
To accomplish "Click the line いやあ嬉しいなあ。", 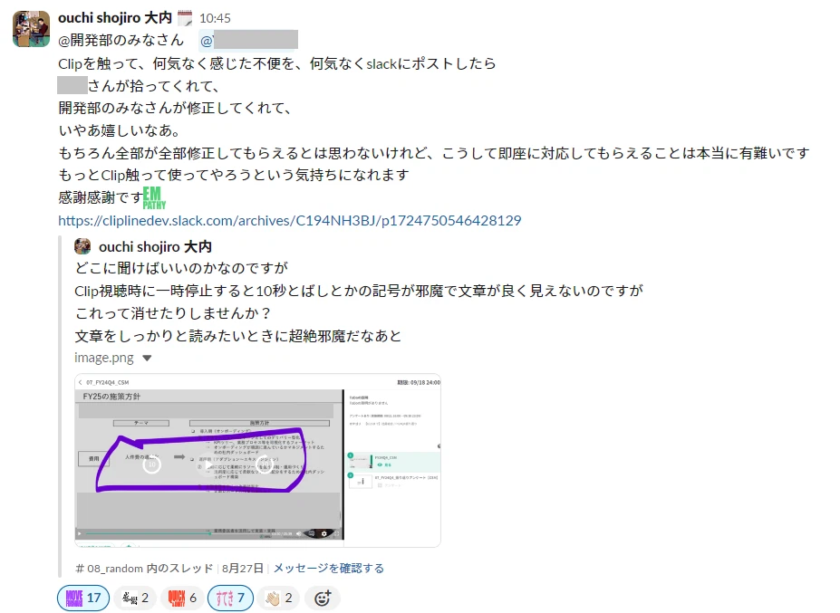I will pyautogui.click(x=120, y=130).
